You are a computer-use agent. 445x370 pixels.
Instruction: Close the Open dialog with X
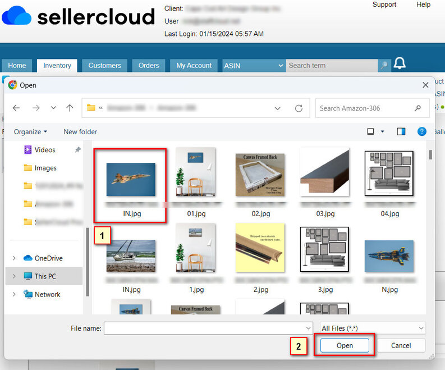point(425,85)
